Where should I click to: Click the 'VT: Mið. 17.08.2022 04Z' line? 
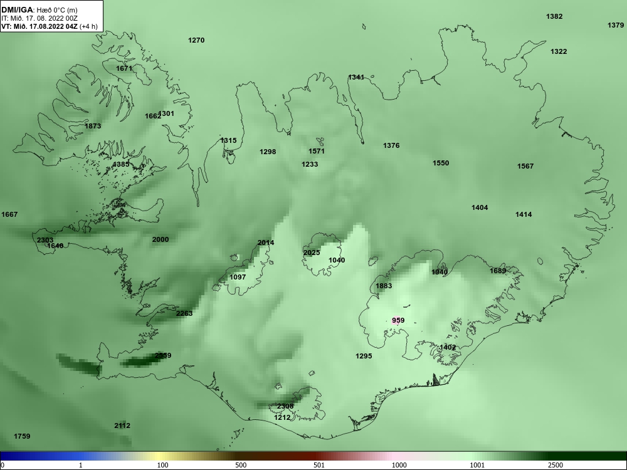(x=49, y=26)
